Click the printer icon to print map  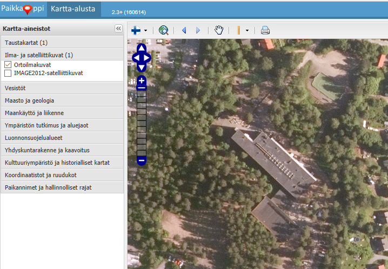265,30
